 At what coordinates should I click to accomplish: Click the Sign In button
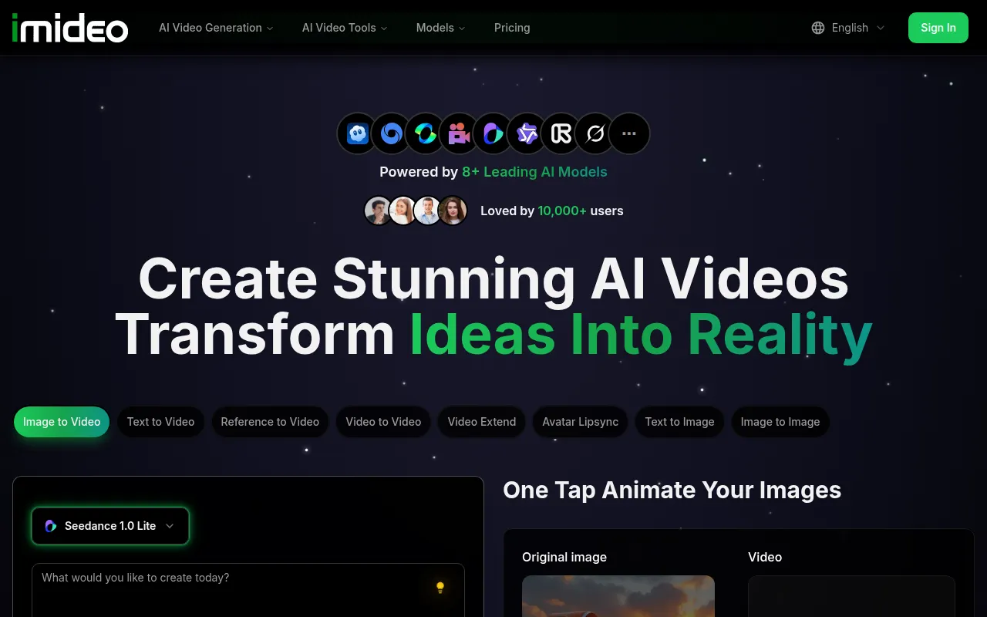(x=938, y=28)
